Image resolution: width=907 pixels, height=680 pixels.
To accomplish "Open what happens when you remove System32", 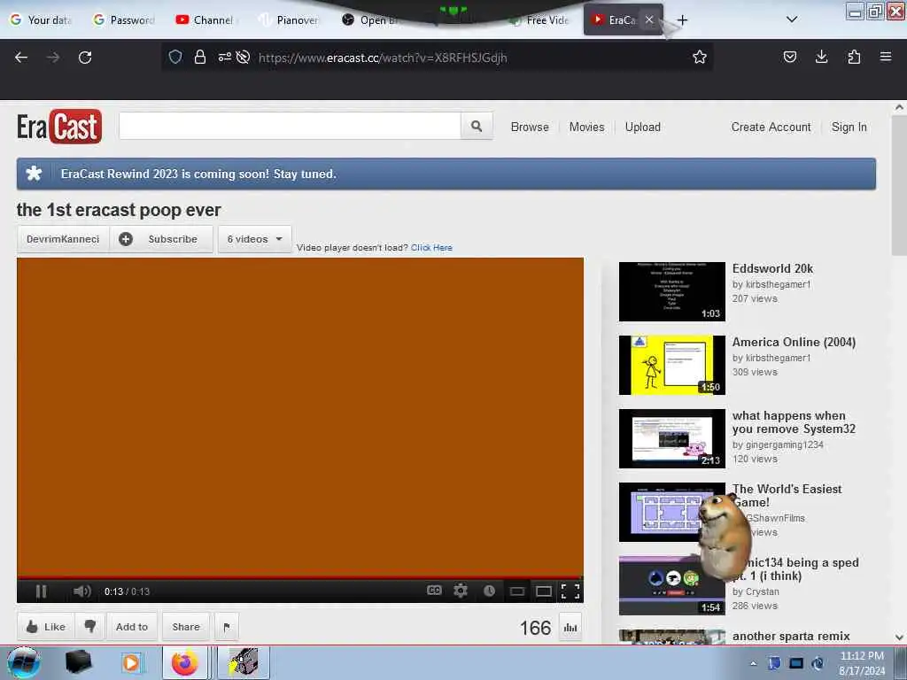I will click(x=794, y=422).
